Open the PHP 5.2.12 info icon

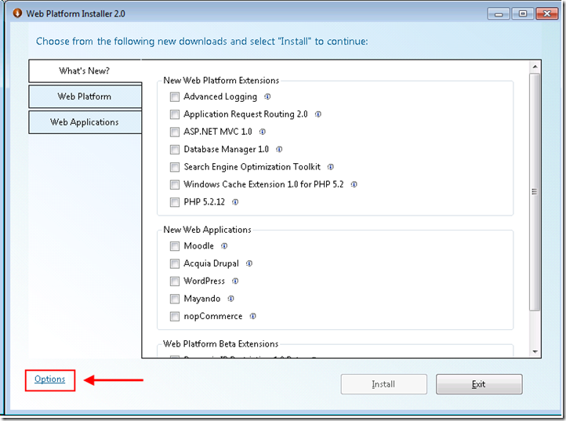[235, 202]
